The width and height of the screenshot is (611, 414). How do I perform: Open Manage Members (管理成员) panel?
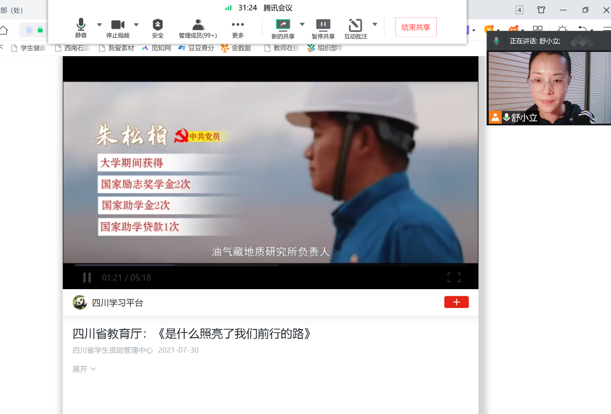point(198,28)
